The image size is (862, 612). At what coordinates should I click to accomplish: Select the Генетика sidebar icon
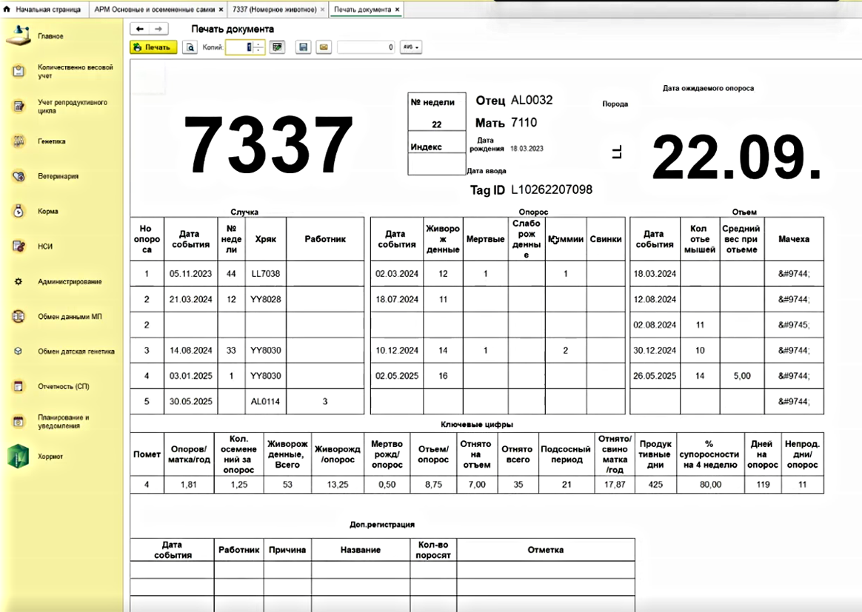click(19, 141)
